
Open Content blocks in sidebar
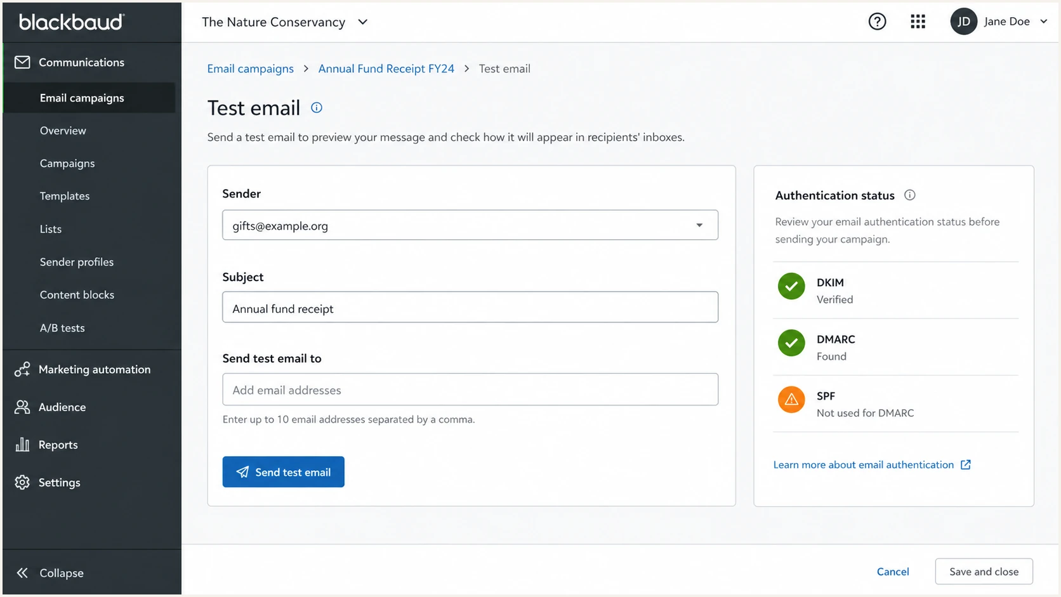coord(77,295)
